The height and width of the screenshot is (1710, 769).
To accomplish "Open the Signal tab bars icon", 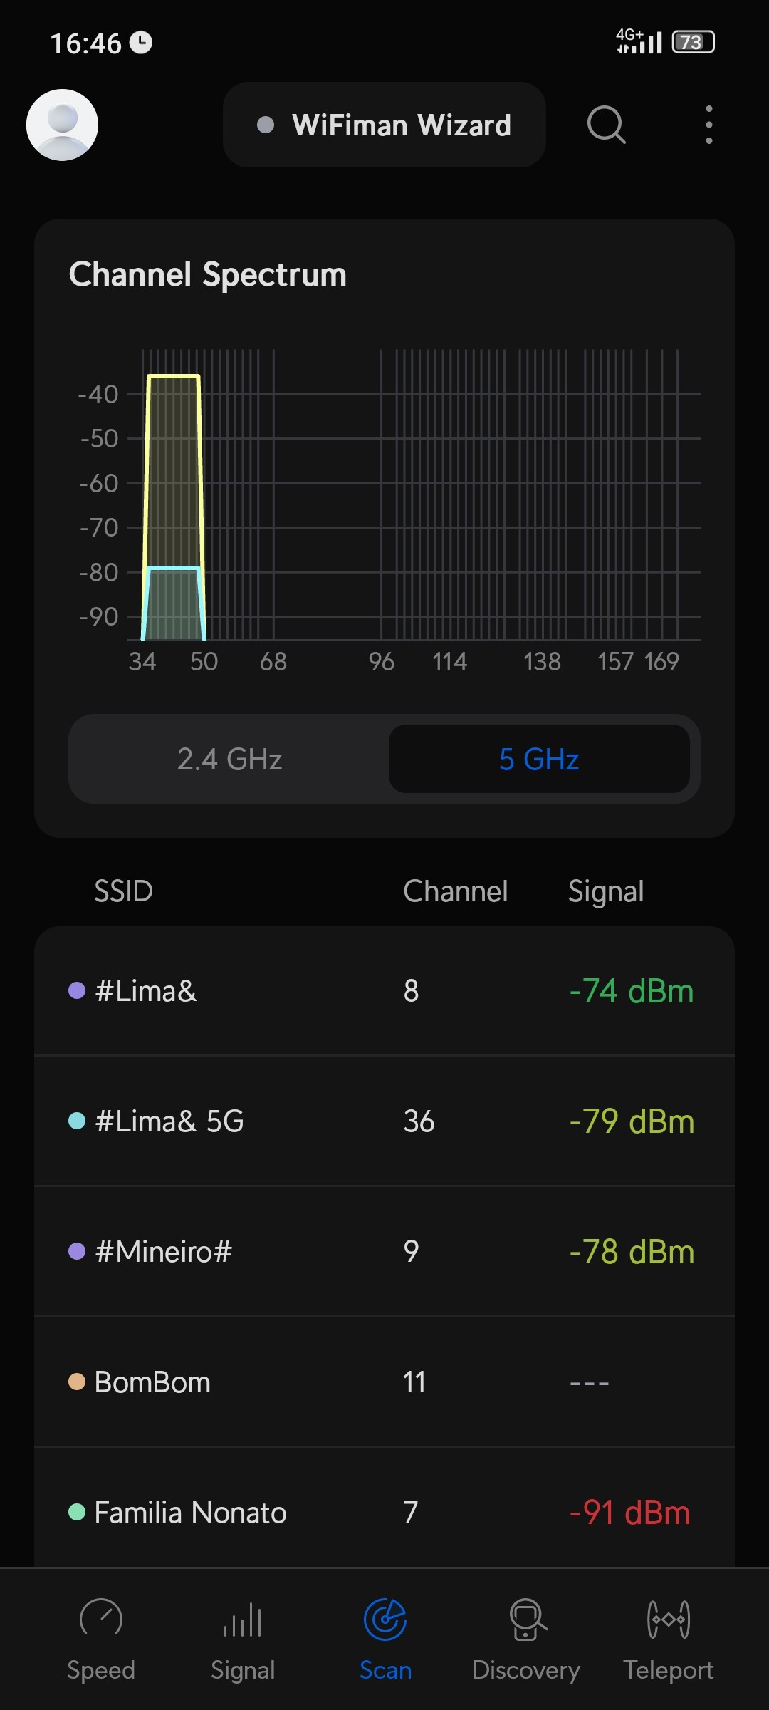I will (243, 1619).
